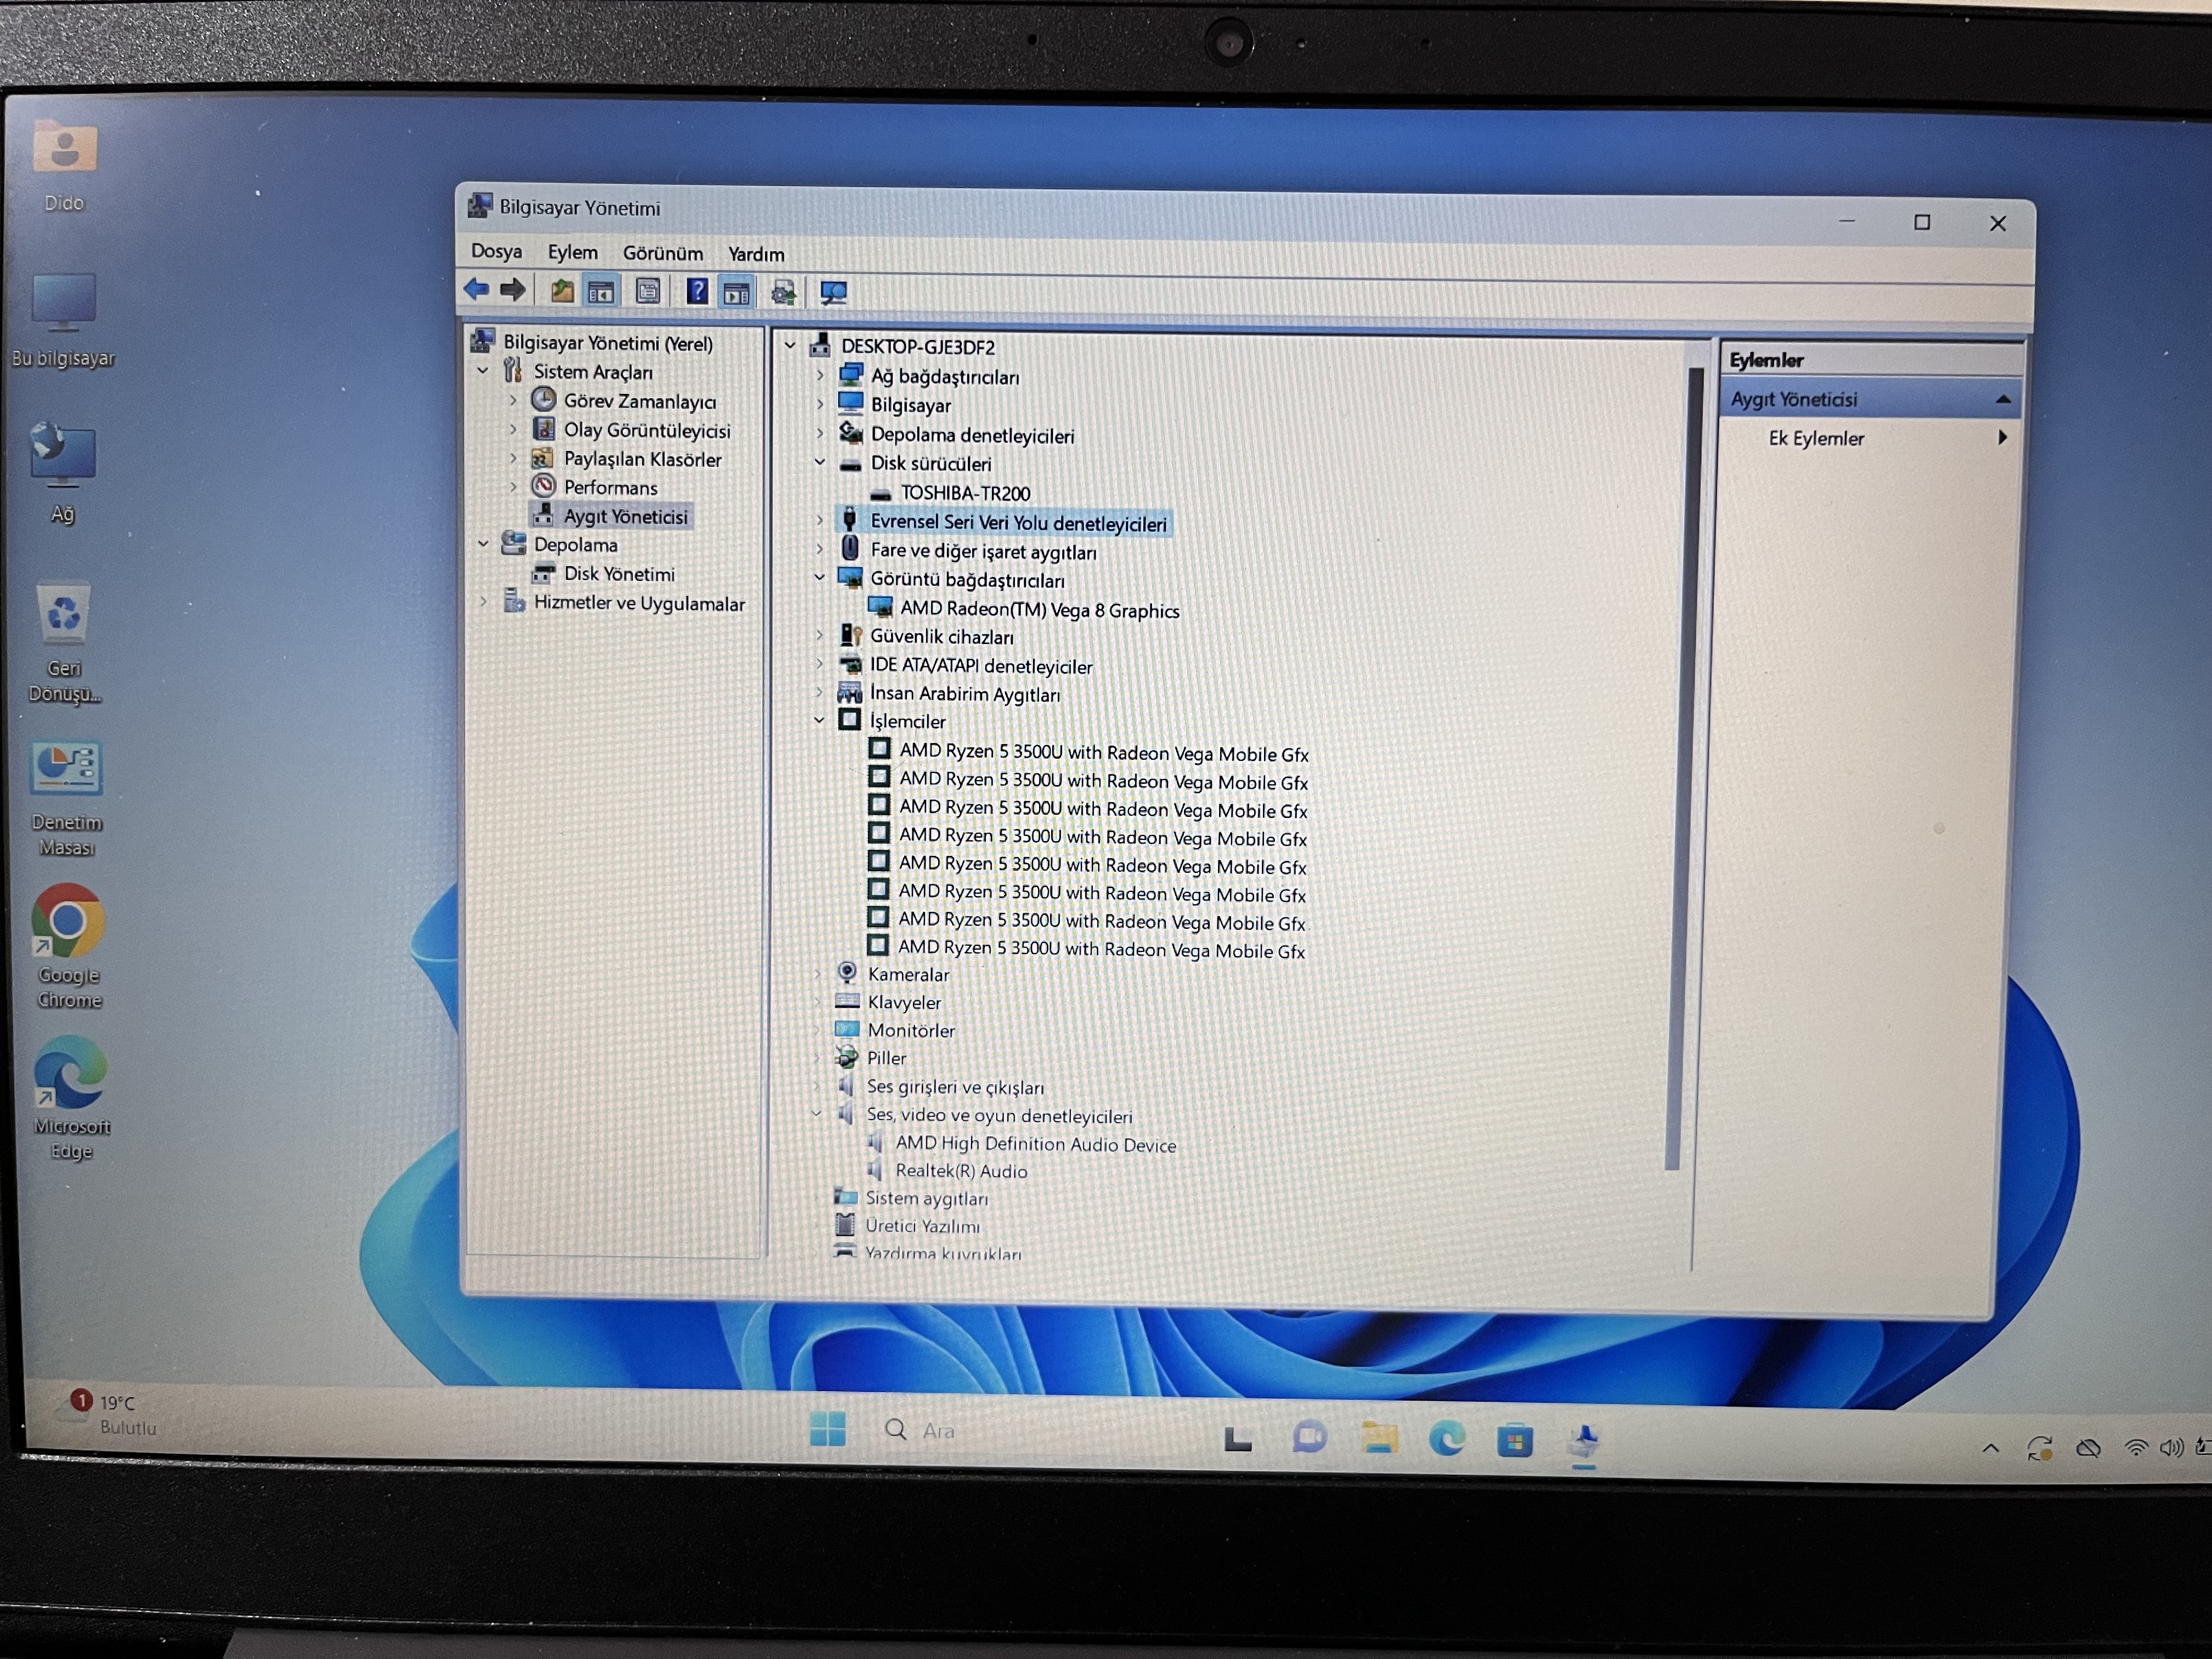Click the device list vertical scrollbar
This screenshot has height=1659, width=2212.
(1683, 768)
